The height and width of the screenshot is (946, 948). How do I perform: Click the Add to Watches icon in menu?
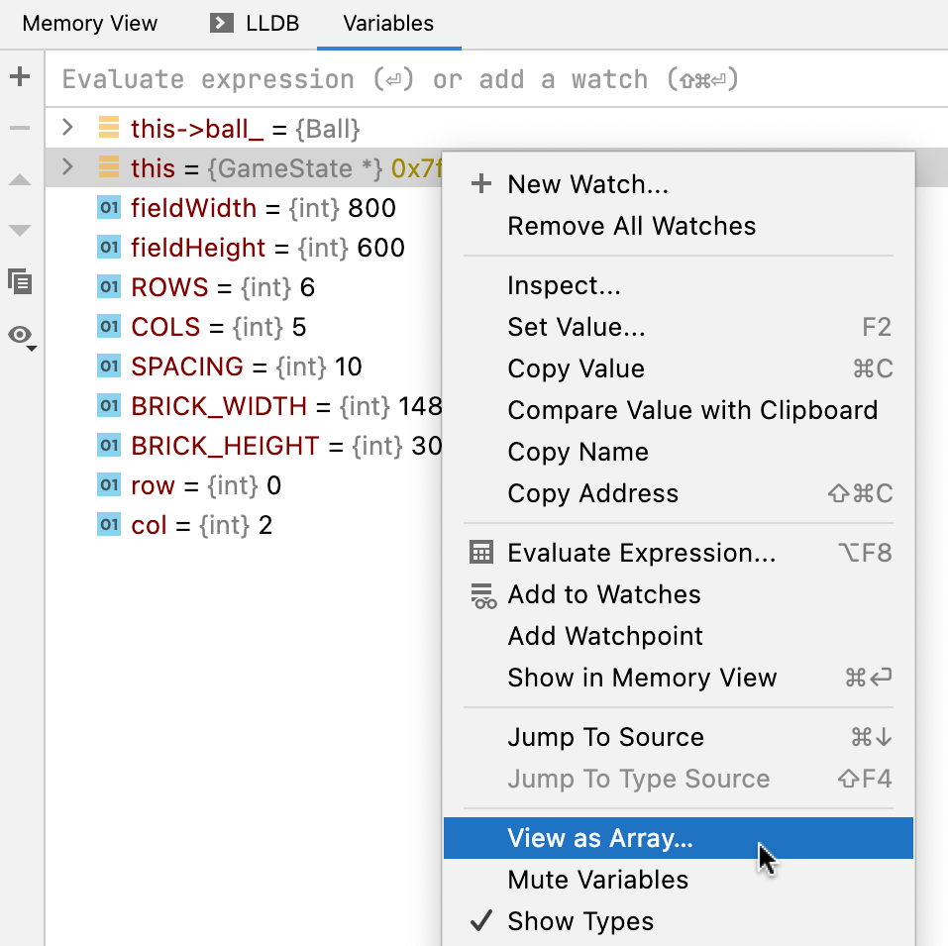click(481, 595)
